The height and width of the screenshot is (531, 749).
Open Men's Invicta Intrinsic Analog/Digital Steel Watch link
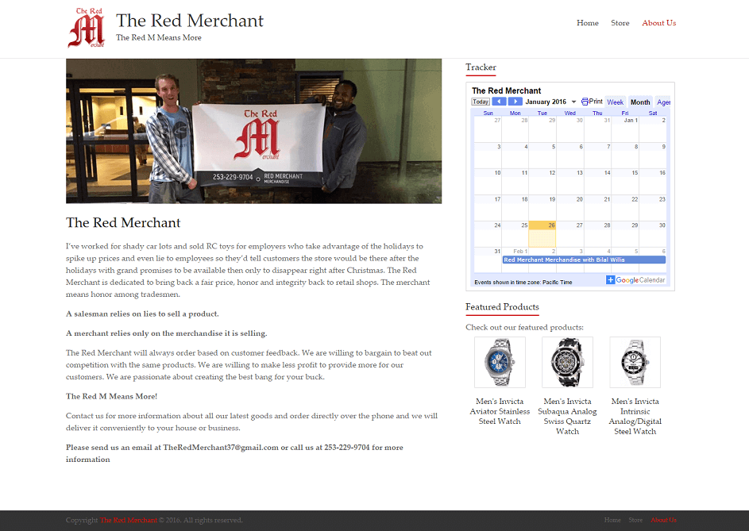(x=635, y=417)
